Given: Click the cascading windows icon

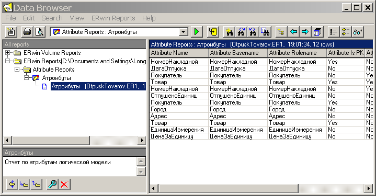Looking at the screenshot, I should tap(317, 32).
